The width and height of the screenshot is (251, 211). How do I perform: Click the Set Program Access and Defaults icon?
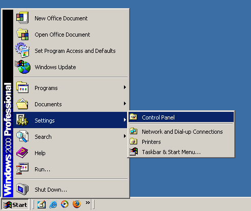(22, 50)
